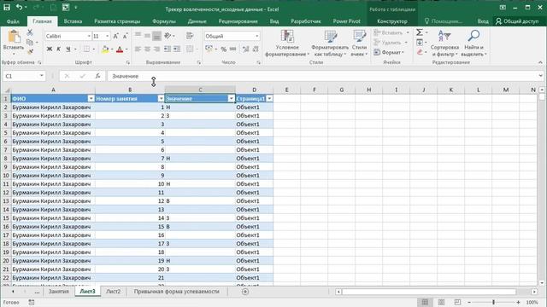Center text horizontally
Screen dimensions: 547x307
coord(147,49)
